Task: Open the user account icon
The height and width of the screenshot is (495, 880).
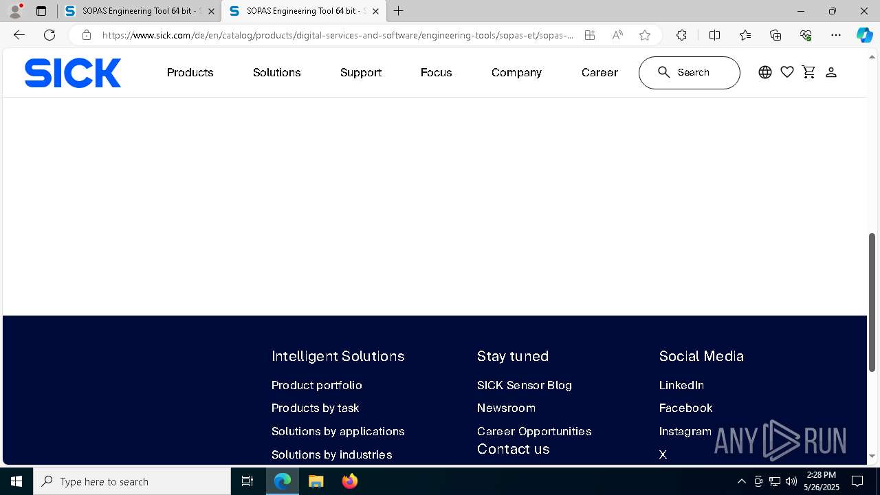Action: point(831,72)
